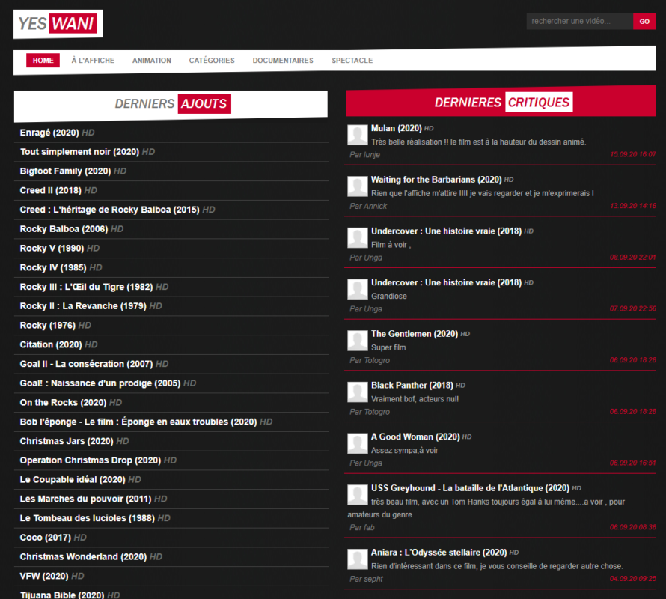Screen dimensions: 666x599
Task: Click the red GO search button
Action: (x=644, y=21)
